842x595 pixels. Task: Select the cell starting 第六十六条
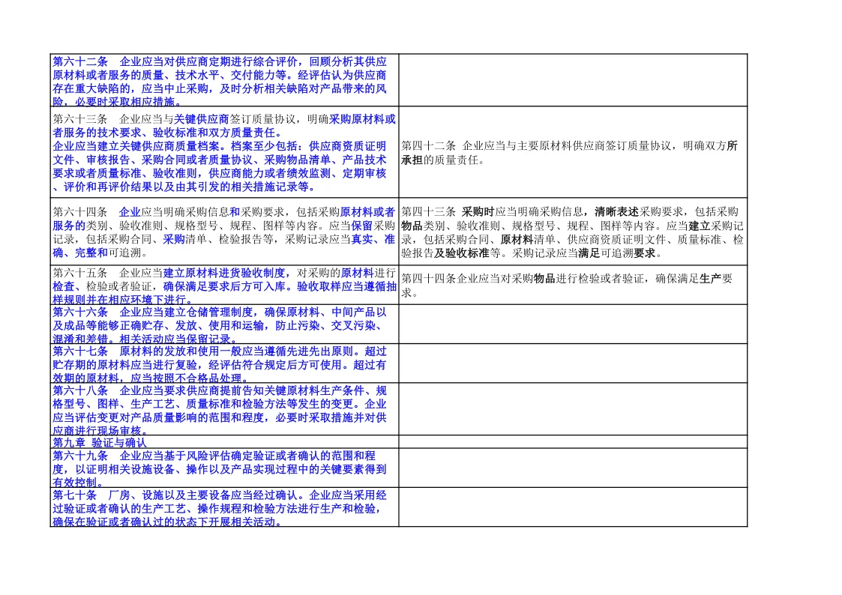pyautogui.click(x=224, y=324)
